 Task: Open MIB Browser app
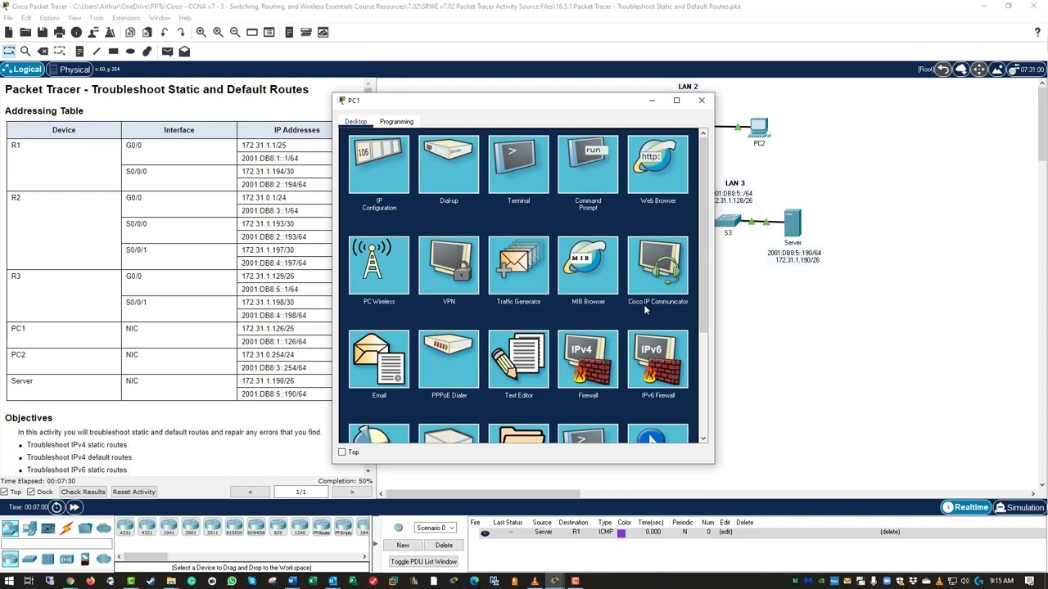[588, 266]
